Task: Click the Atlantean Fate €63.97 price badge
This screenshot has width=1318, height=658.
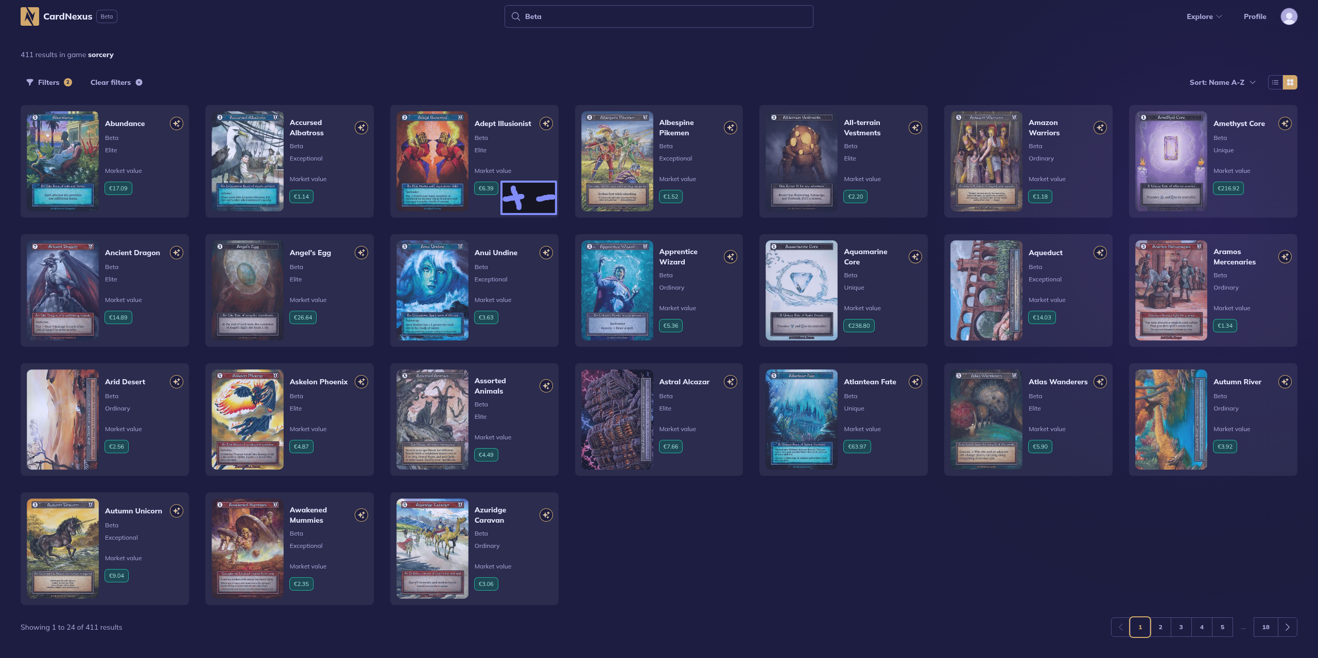Action: pyautogui.click(x=857, y=447)
